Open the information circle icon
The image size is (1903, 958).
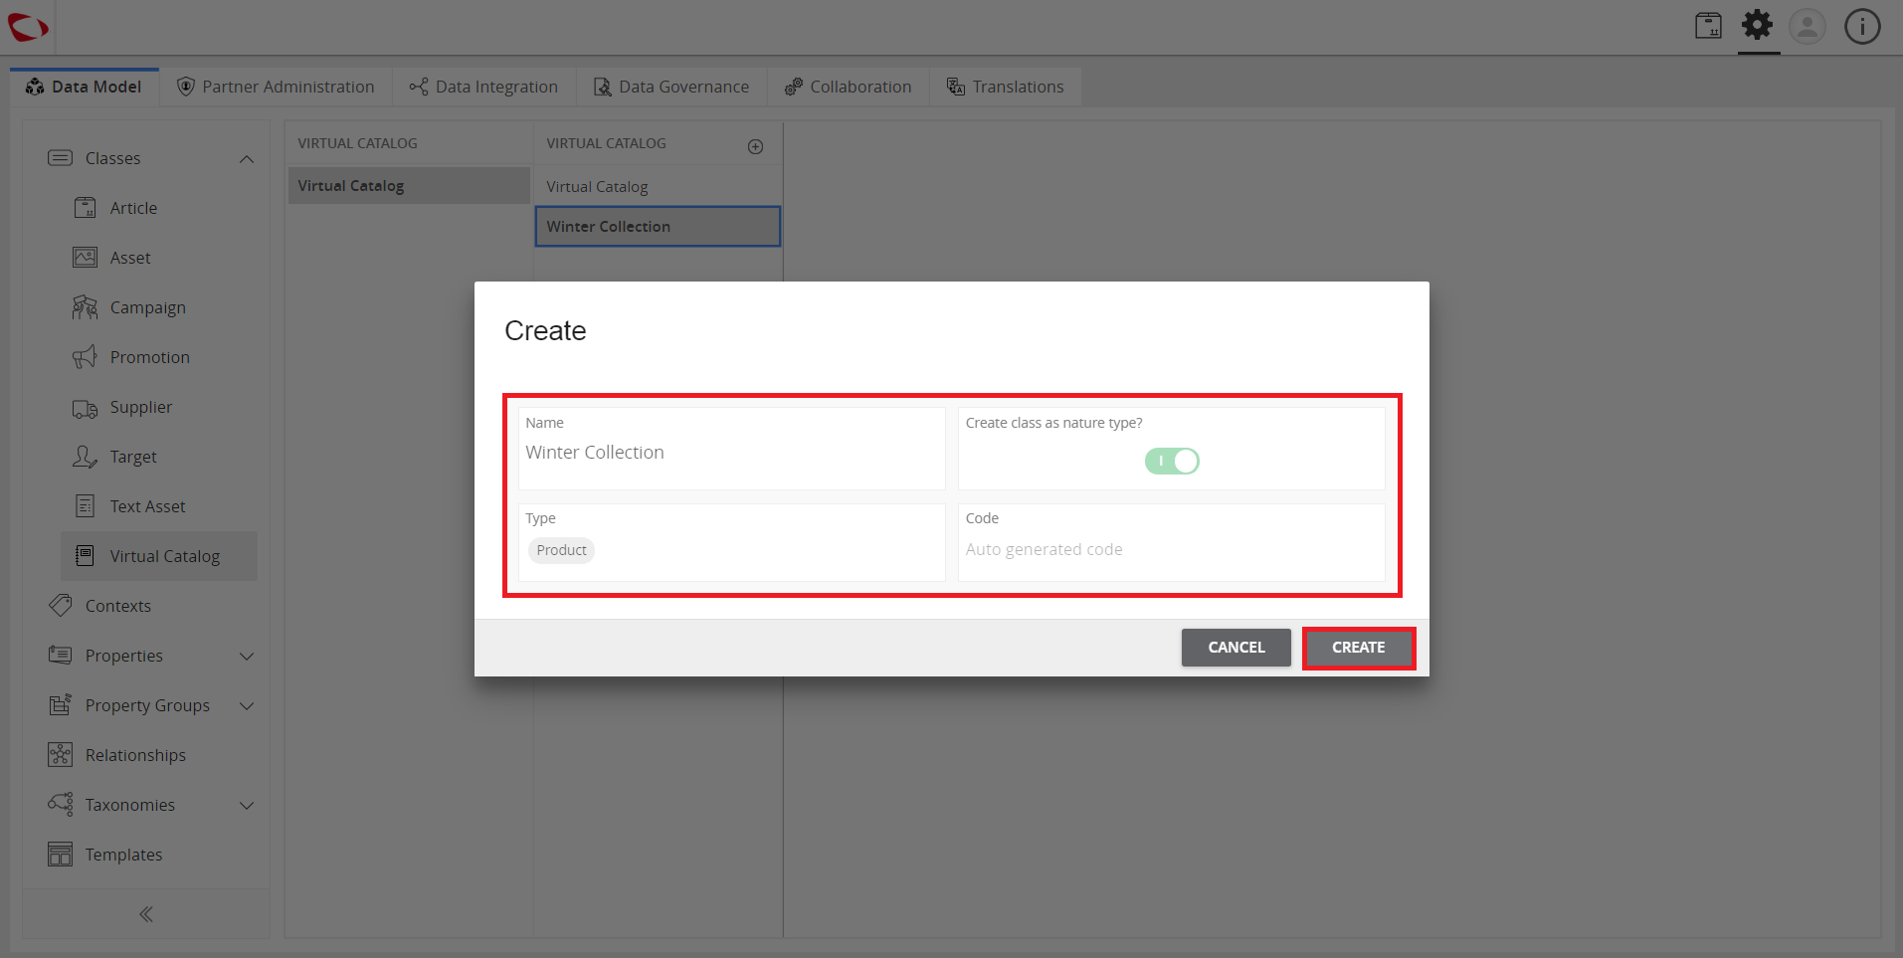pyautogui.click(x=1862, y=27)
